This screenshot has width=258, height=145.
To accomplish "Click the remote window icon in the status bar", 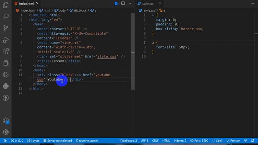I will 5,141.
